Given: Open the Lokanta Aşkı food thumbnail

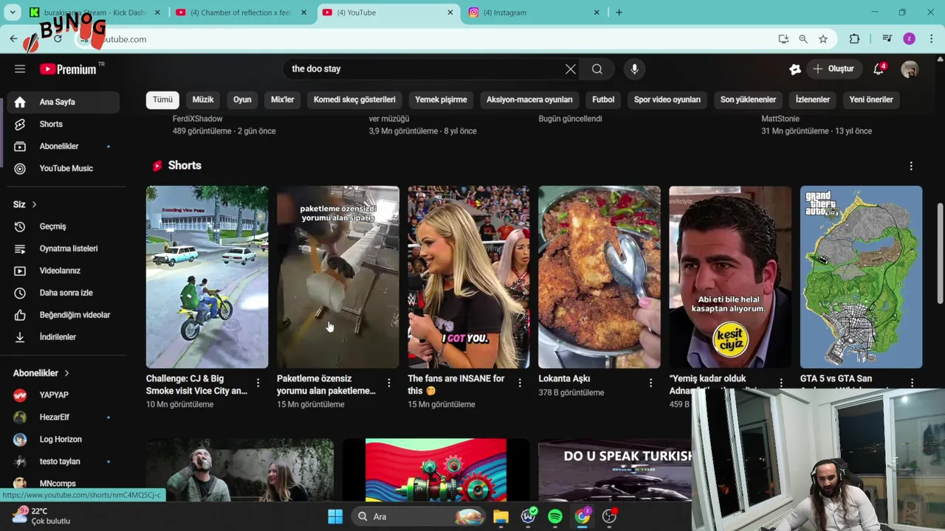Looking at the screenshot, I should tap(599, 277).
